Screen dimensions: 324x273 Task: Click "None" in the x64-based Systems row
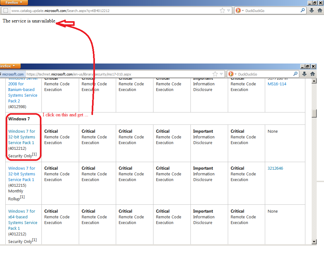[272, 211]
